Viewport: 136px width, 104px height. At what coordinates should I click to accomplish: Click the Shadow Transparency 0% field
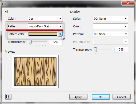tap(121, 49)
